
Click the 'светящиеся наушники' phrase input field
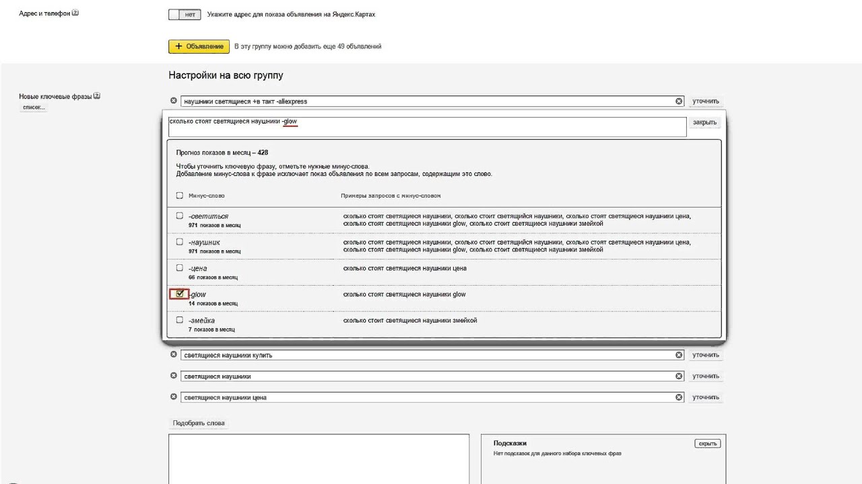point(428,376)
